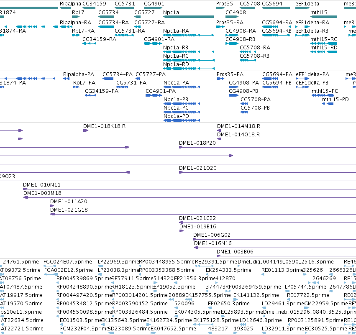Open protein Ripalpha-PA
This screenshot has width=356, height=335.
pos(79,74)
